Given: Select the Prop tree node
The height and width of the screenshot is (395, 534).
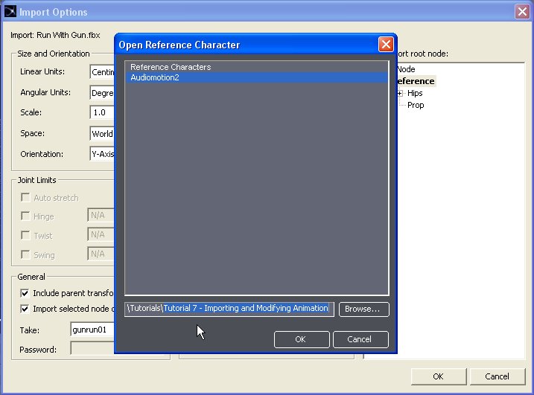Looking at the screenshot, I should click(416, 105).
